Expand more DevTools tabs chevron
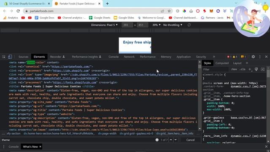The height and width of the screenshot is (152, 270). coord(214,57)
